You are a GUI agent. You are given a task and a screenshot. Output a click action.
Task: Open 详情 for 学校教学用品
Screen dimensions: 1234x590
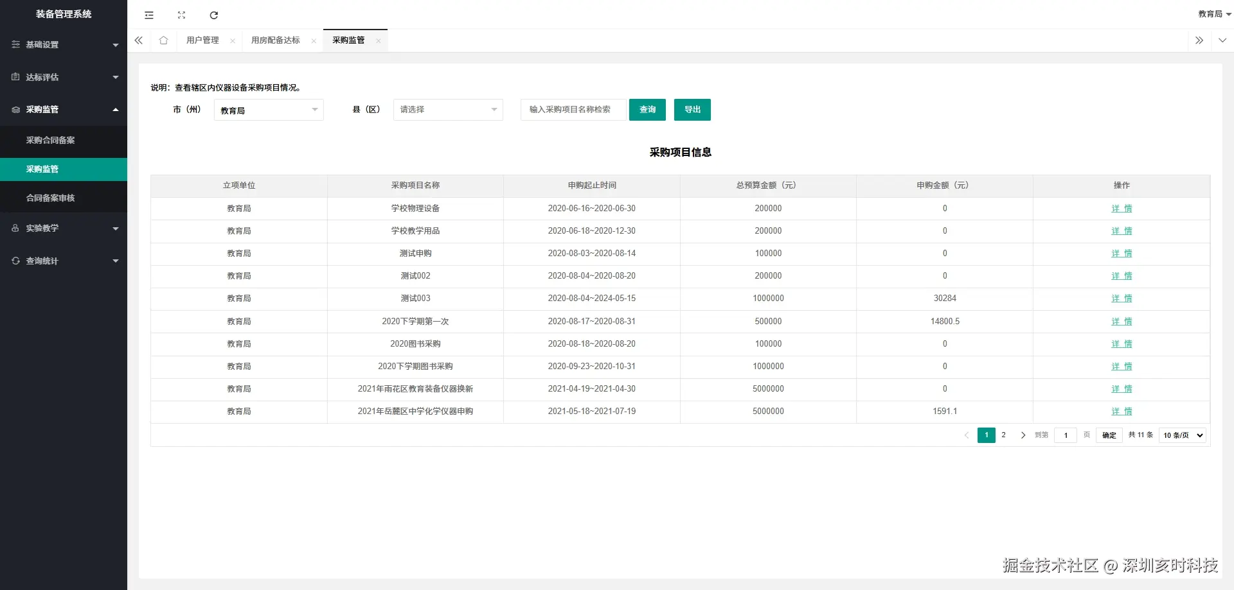click(x=1122, y=231)
